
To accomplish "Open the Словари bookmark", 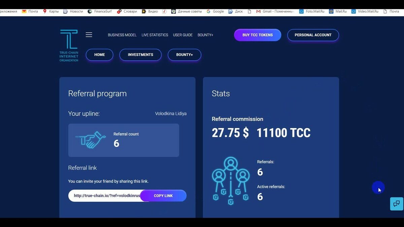I will pos(127,11).
